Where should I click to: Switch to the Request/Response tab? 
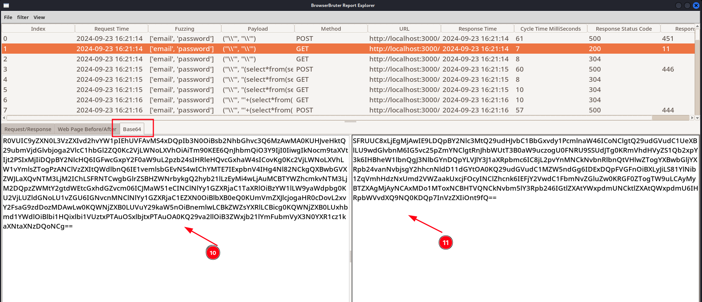pyautogui.click(x=28, y=129)
